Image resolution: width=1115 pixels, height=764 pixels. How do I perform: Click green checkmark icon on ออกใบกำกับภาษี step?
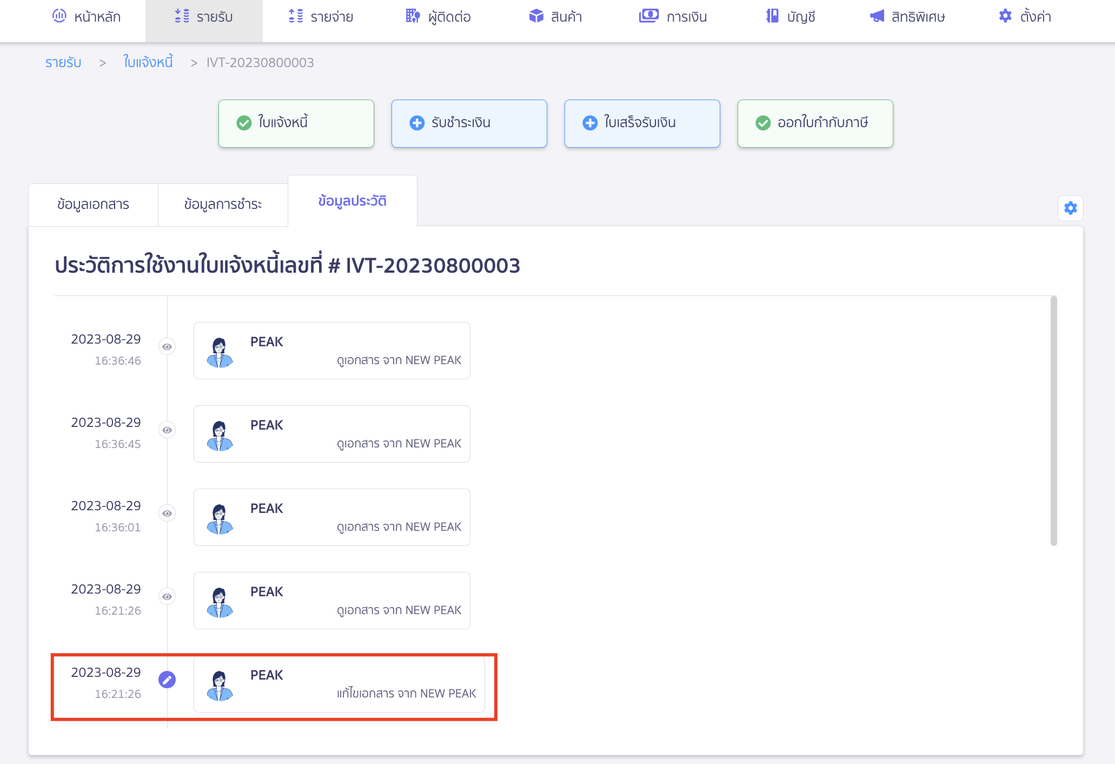[763, 123]
